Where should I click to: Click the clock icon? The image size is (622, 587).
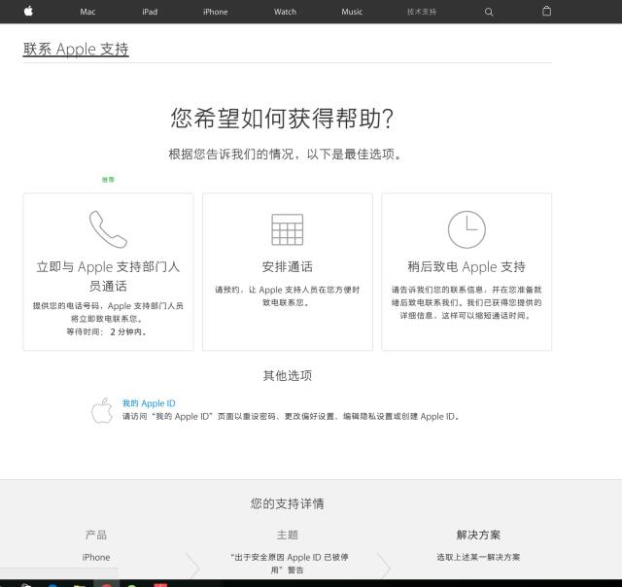pyautogui.click(x=466, y=229)
